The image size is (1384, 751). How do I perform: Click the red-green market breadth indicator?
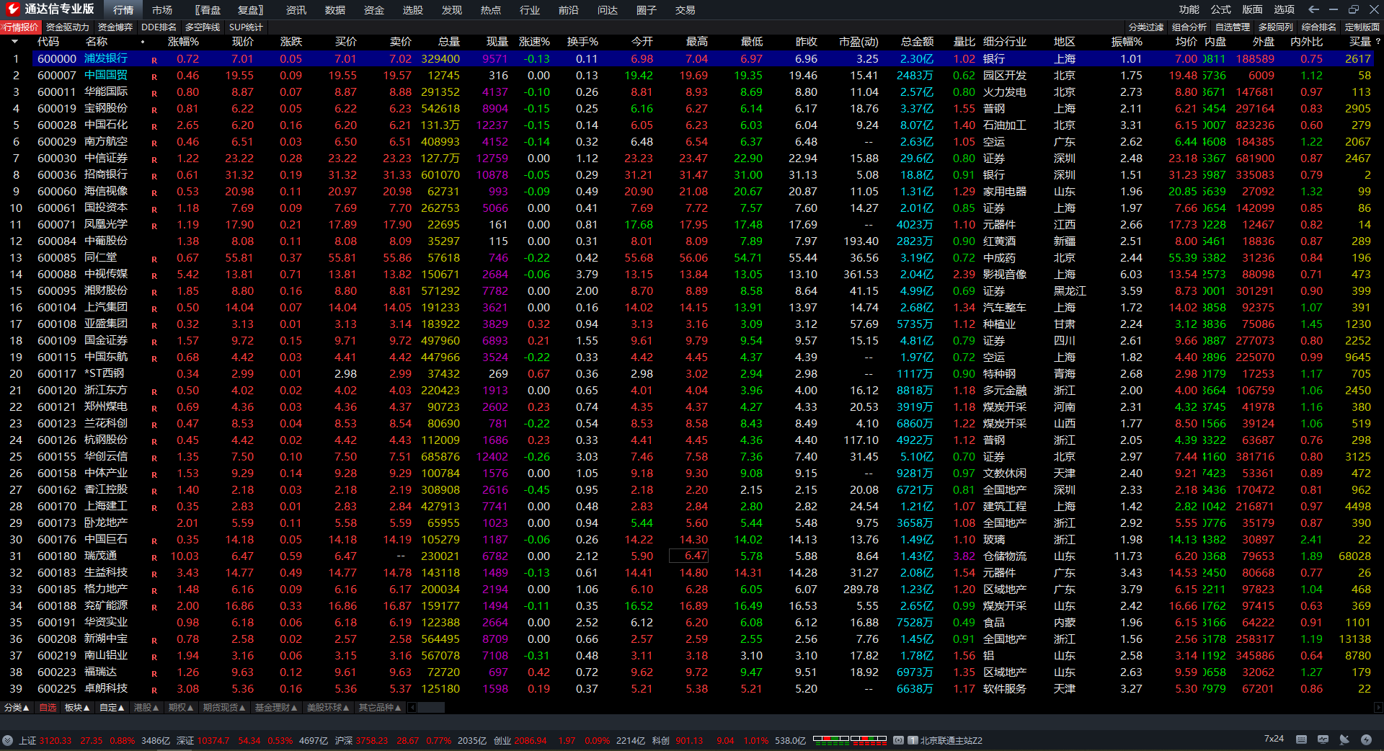[850, 739]
